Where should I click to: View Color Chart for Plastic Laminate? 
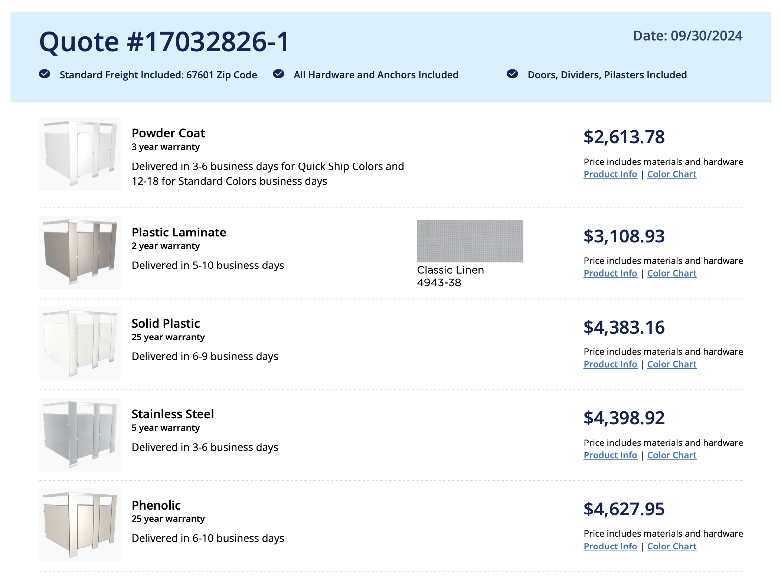(671, 273)
